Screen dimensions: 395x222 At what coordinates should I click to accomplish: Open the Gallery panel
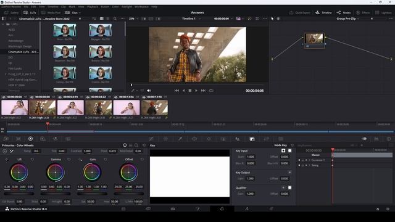12,12
